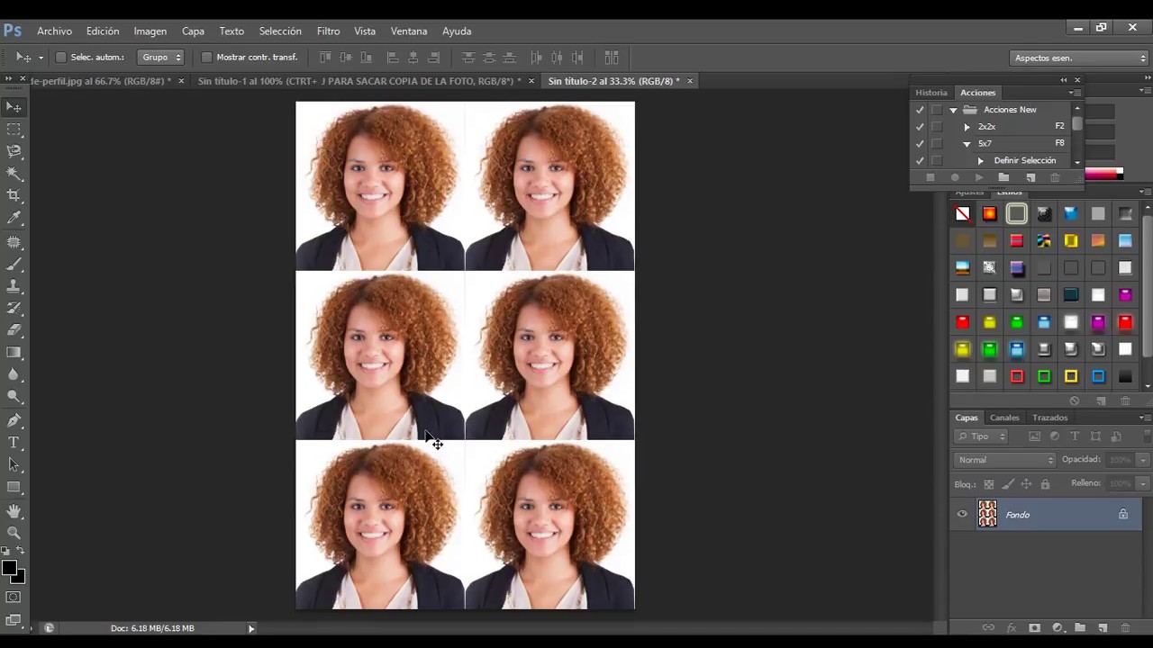Select the Clone Stamp tool
Screen dimensions: 1153x648
[14, 286]
